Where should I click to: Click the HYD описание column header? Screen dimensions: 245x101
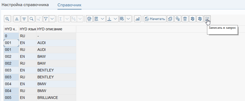click(x=56, y=29)
